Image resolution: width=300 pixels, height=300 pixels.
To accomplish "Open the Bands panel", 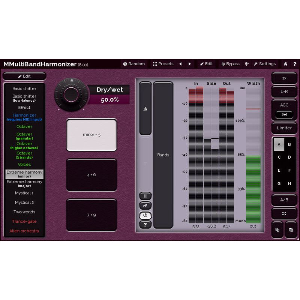I will [x=163, y=155].
